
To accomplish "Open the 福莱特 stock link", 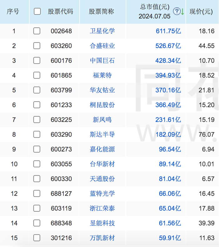I will tap(102, 75).
